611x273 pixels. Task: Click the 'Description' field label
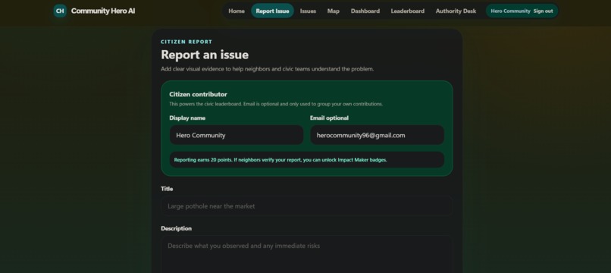click(x=176, y=228)
